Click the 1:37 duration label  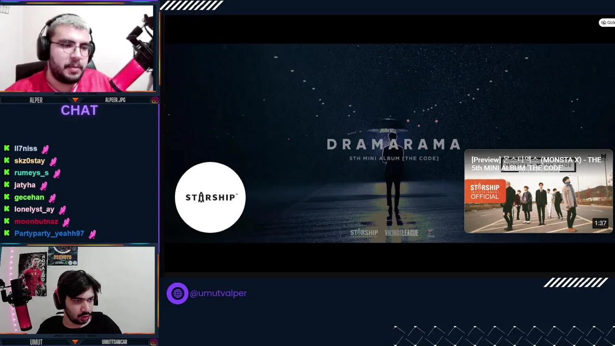[x=600, y=223]
